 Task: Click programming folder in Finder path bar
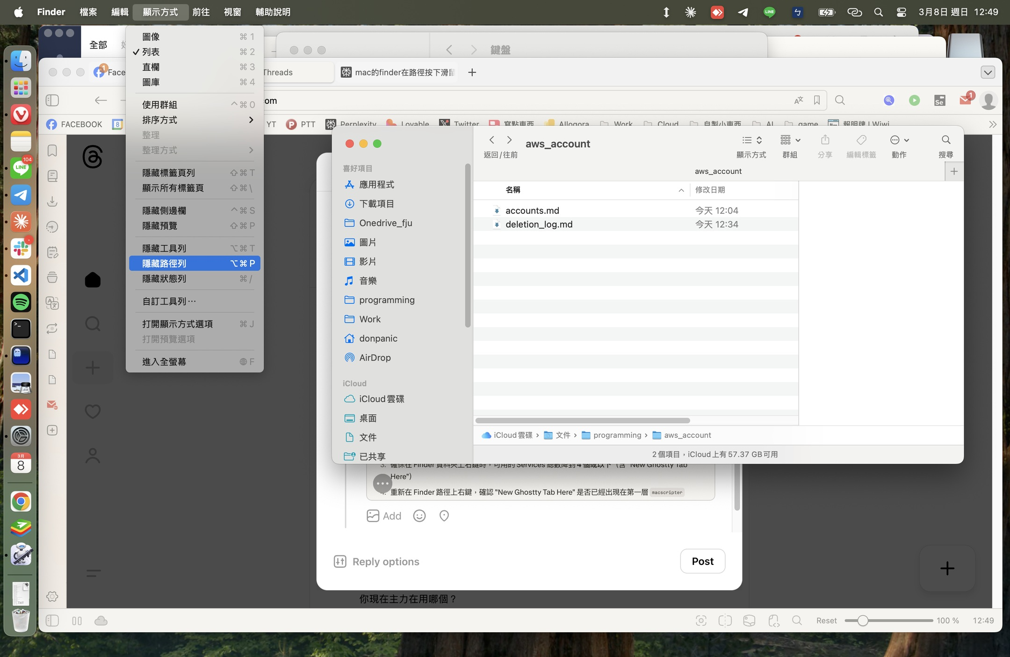[612, 435]
